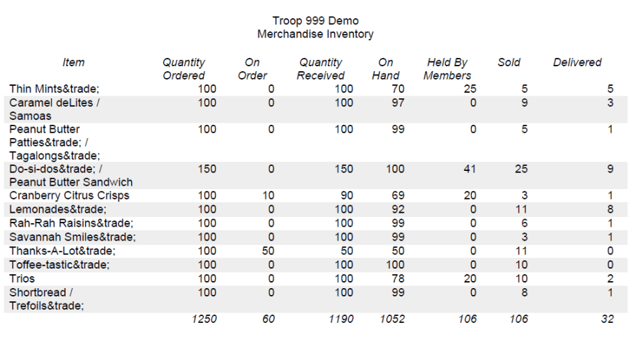
Task: Click the Sold column header
Action: click(x=509, y=62)
